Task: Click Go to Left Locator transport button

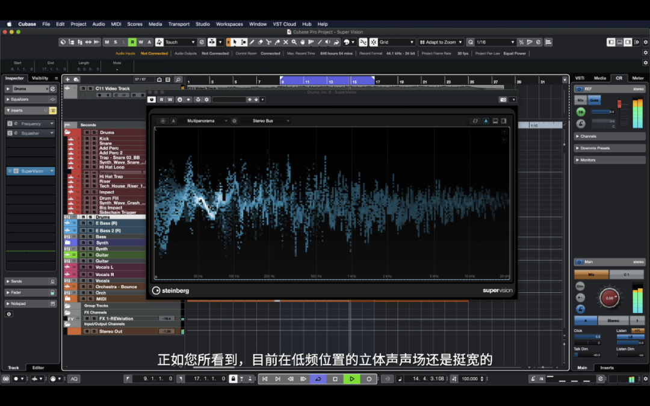Action: pos(265,379)
